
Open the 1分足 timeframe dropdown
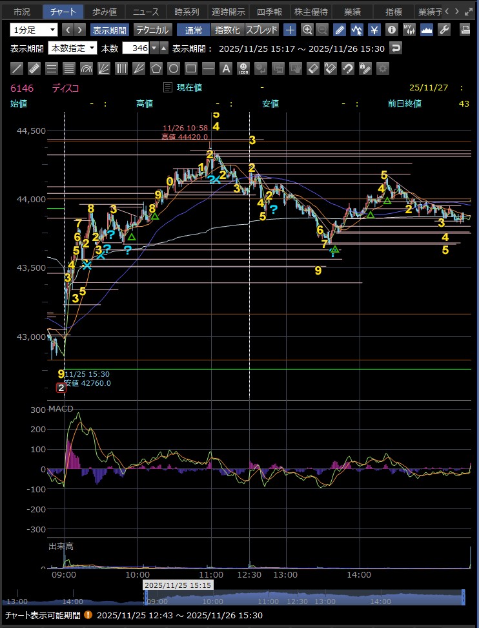(34, 30)
